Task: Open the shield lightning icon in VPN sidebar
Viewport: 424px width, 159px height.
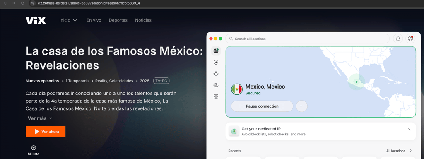Action: (216, 63)
